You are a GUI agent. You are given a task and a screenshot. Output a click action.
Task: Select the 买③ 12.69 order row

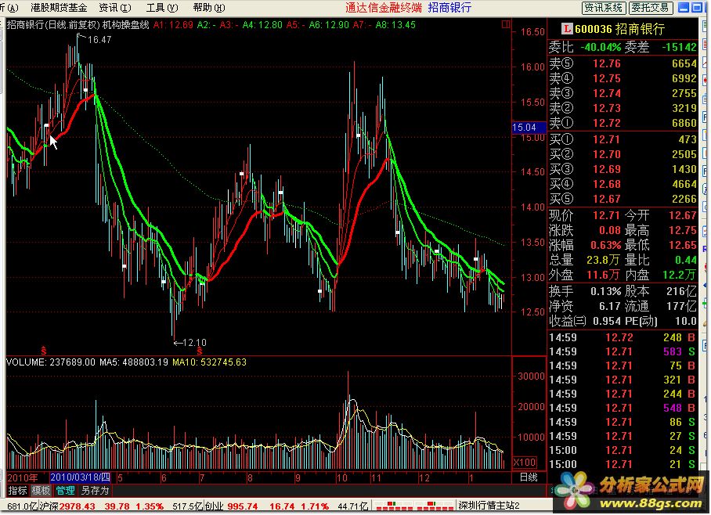(623, 169)
